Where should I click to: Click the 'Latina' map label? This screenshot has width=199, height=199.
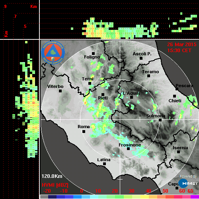tap(104, 160)
